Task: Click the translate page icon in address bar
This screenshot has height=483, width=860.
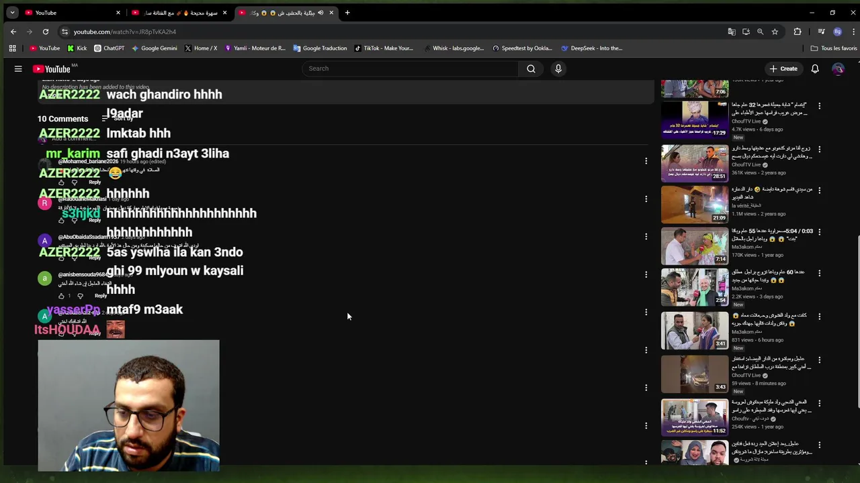Action: 732,32
